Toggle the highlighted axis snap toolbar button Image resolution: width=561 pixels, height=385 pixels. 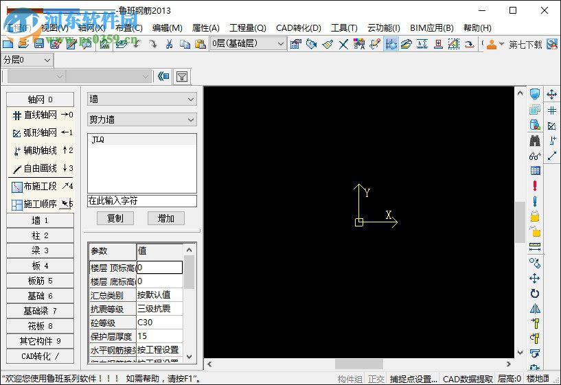[x=390, y=44]
